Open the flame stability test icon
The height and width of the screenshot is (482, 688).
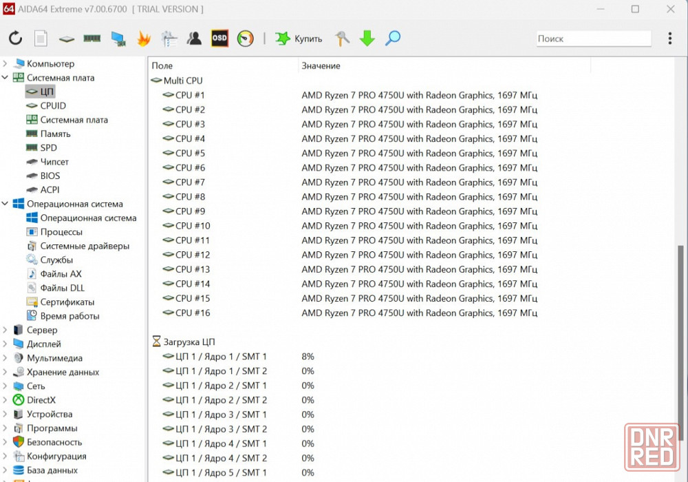[144, 39]
